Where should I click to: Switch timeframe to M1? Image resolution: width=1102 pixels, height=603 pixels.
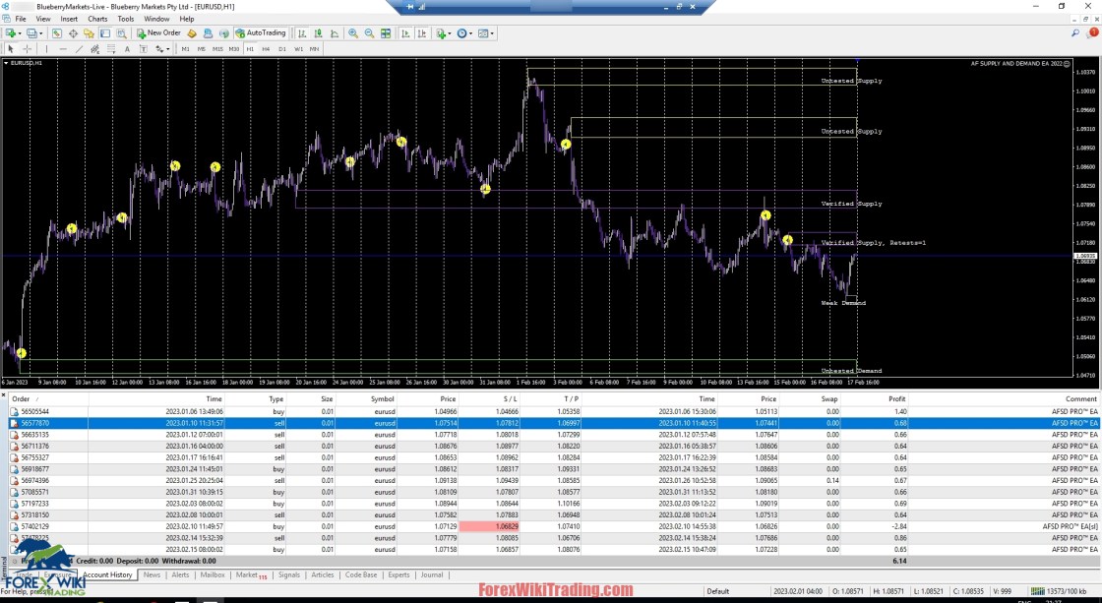tap(186, 49)
